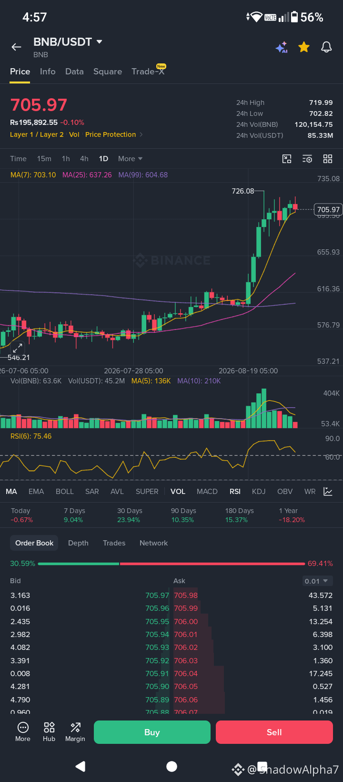343x782 pixels.
Task: Tap the green Buy button
Action: pos(152,732)
